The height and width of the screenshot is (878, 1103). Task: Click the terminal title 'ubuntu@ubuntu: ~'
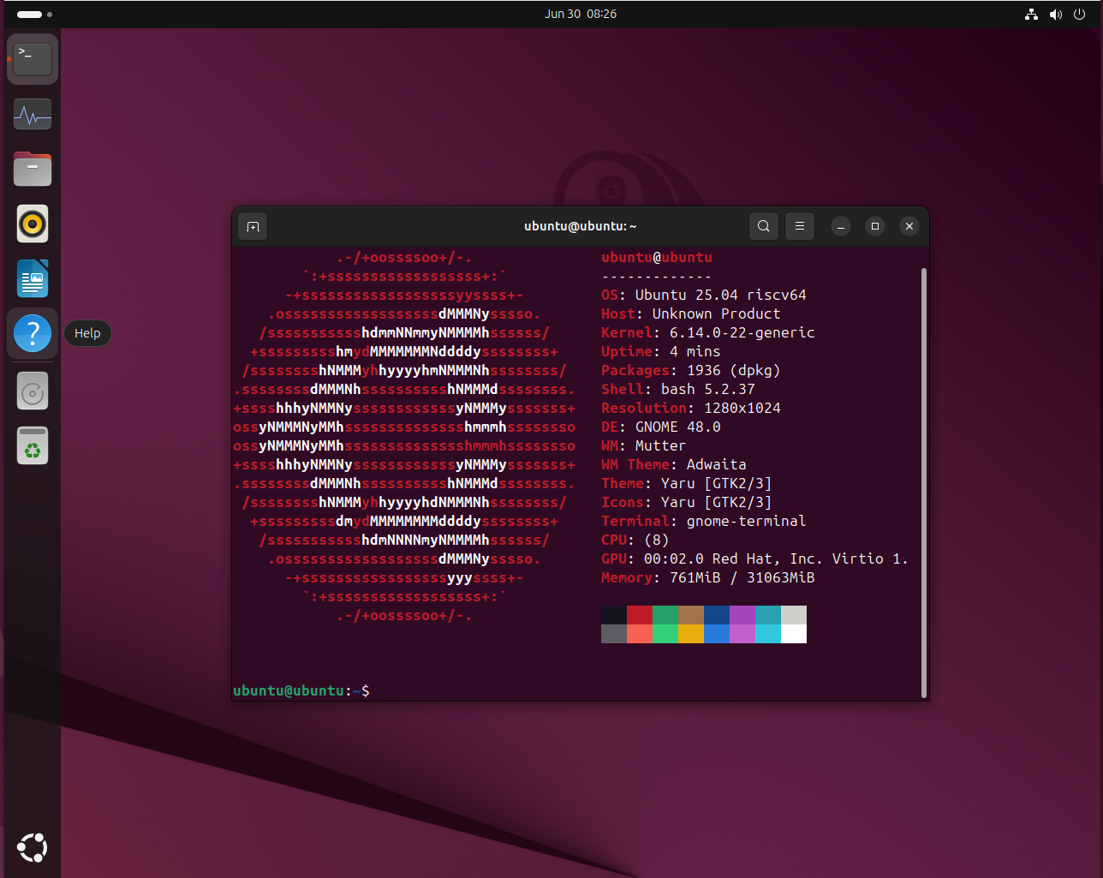coord(581,226)
